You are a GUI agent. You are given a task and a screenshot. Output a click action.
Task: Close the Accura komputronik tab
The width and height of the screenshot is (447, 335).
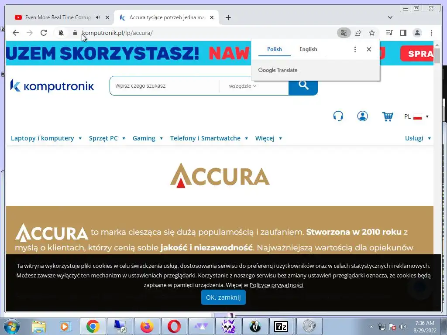tap(212, 17)
